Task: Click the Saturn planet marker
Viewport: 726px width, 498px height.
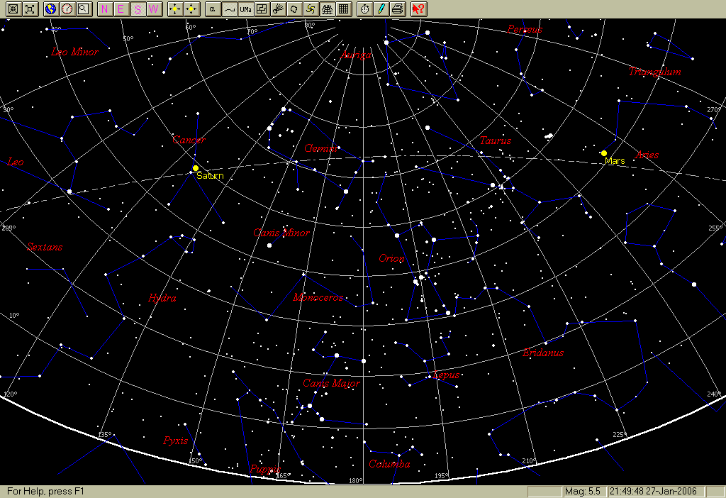Action: tap(196, 168)
